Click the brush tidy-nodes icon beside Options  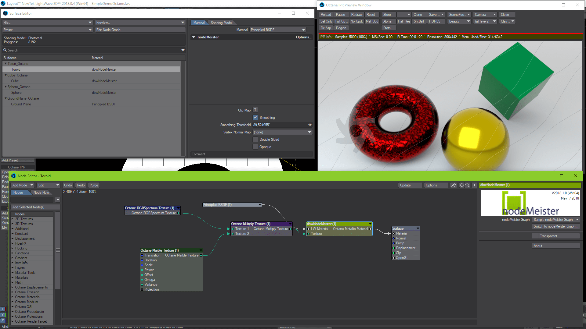point(454,185)
